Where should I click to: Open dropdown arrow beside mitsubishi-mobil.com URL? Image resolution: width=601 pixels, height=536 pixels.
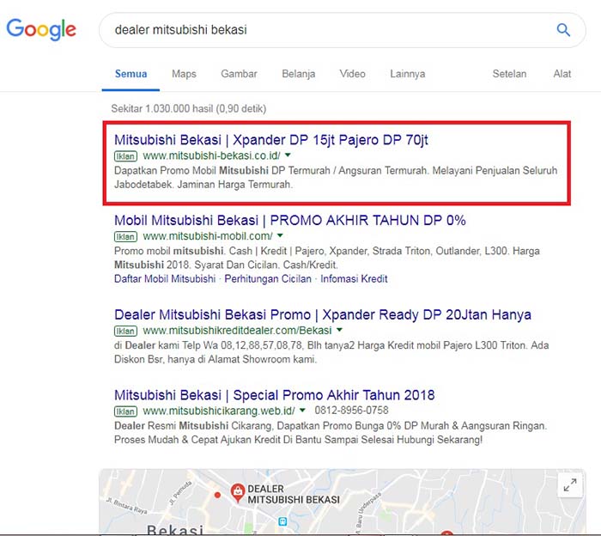(280, 236)
